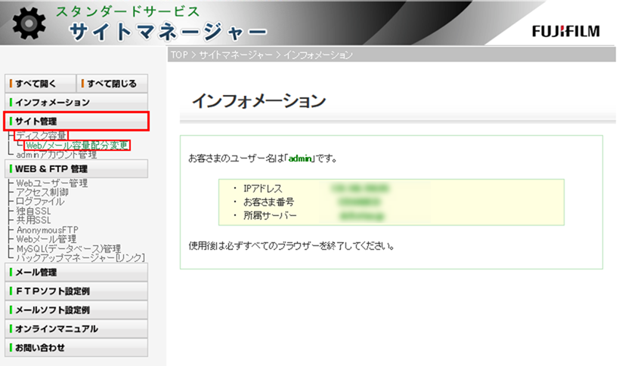Image resolution: width=622 pixels, height=366 pixels.
Task: Select the ディスク容量 tree item
Action: click(41, 136)
